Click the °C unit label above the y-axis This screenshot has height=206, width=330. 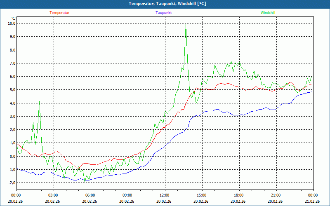pyautogui.click(x=13, y=18)
